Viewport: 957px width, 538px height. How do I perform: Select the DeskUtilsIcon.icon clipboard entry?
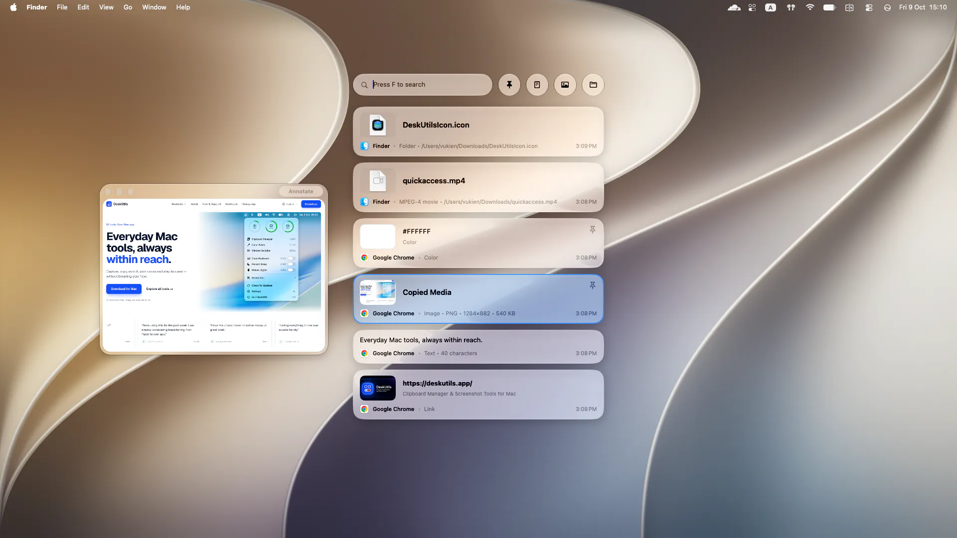478,132
